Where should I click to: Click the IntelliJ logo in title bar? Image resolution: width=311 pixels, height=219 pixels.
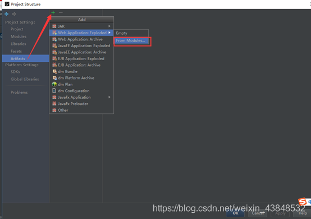(7, 4)
